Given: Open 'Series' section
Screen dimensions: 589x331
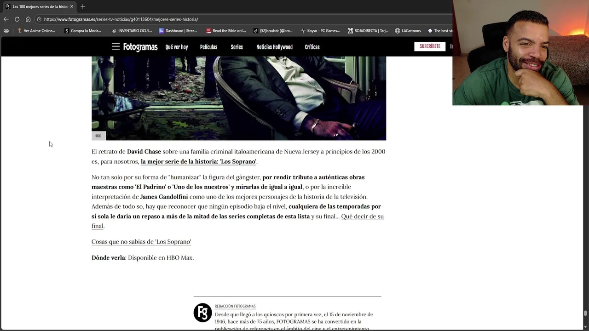Looking at the screenshot, I should (x=237, y=47).
